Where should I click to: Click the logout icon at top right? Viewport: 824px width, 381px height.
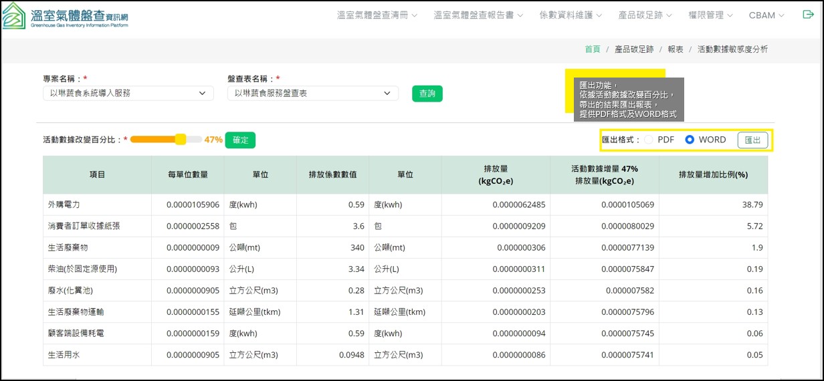click(807, 15)
